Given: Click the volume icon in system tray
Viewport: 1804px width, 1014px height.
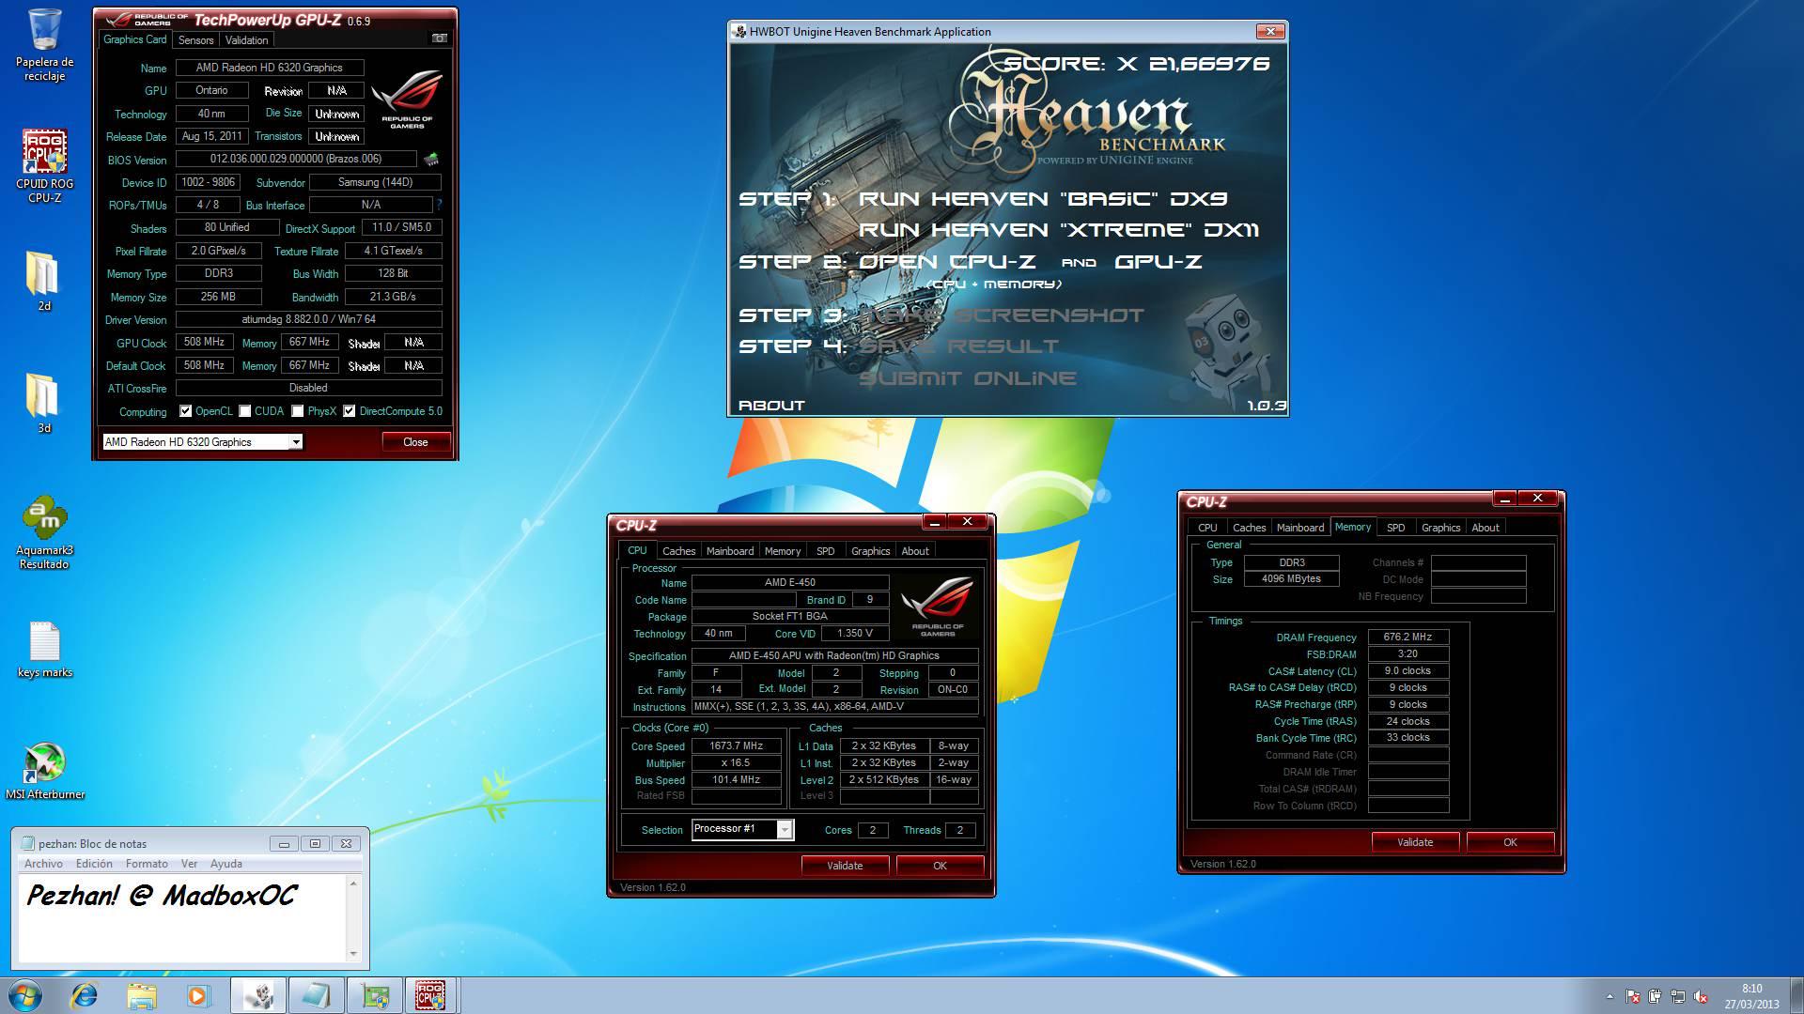Looking at the screenshot, I should pos(1701,996).
